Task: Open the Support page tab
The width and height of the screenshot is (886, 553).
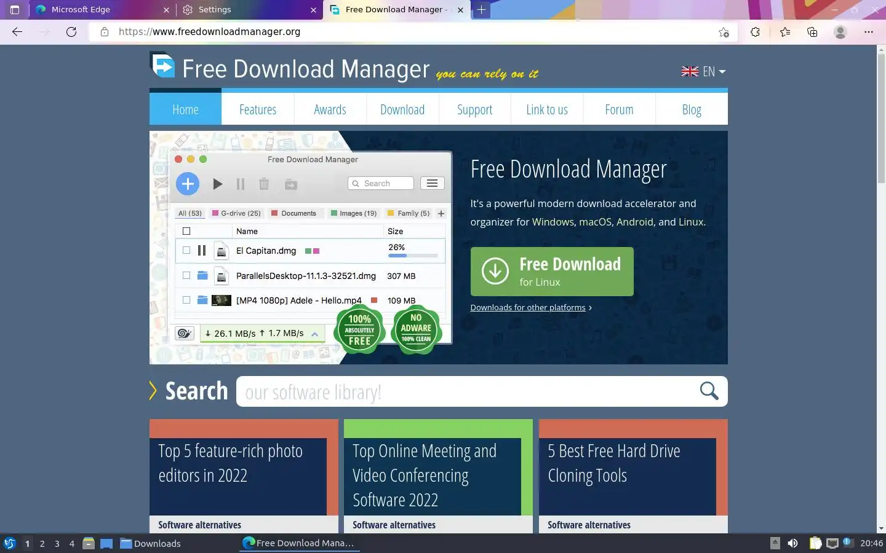Action: pyautogui.click(x=474, y=109)
